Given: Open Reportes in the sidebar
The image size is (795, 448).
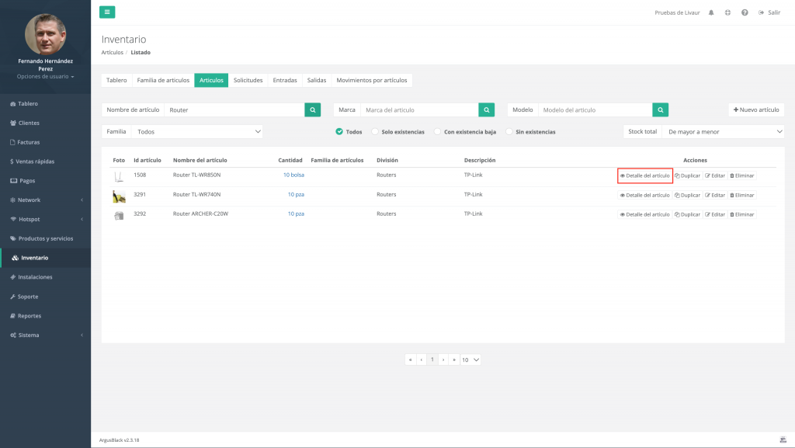Looking at the screenshot, I should click(x=46, y=316).
